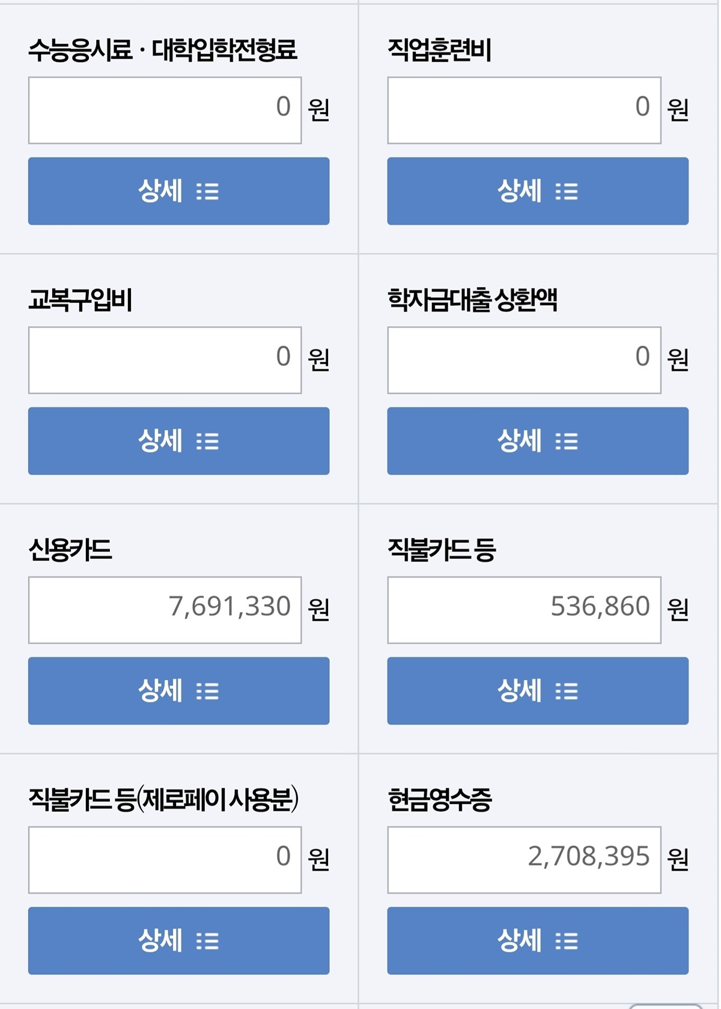The width and height of the screenshot is (721, 1009).
Task: Click the 수능응시료·대학입학전형료 amount field
Action: click(165, 111)
